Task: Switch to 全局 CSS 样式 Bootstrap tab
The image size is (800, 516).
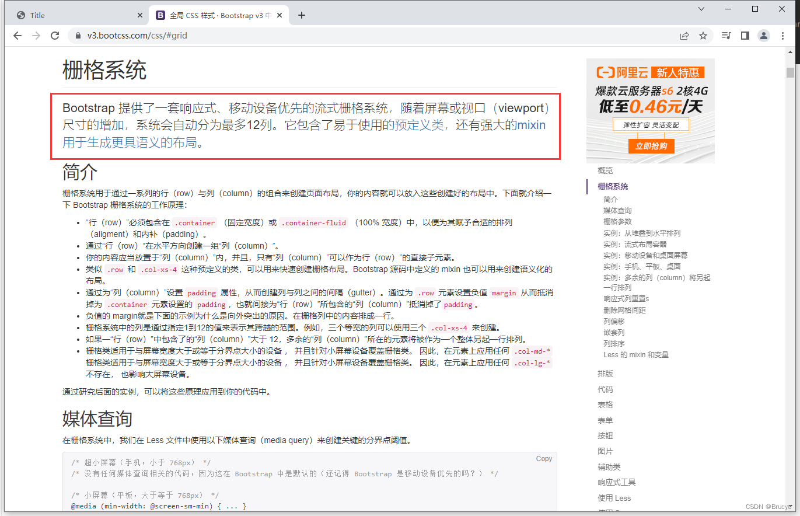Action: [x=220, y=15]
